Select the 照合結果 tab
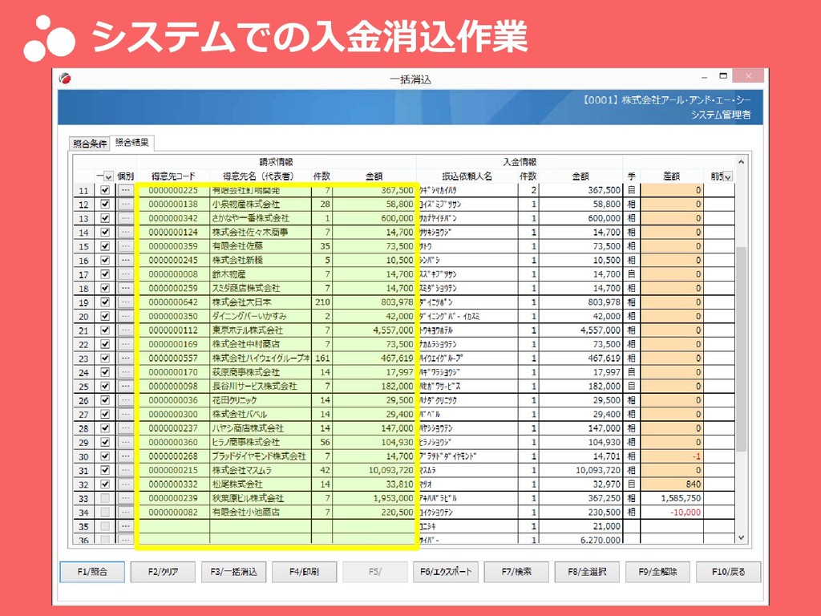821x616 pixels. click(132, 142)
